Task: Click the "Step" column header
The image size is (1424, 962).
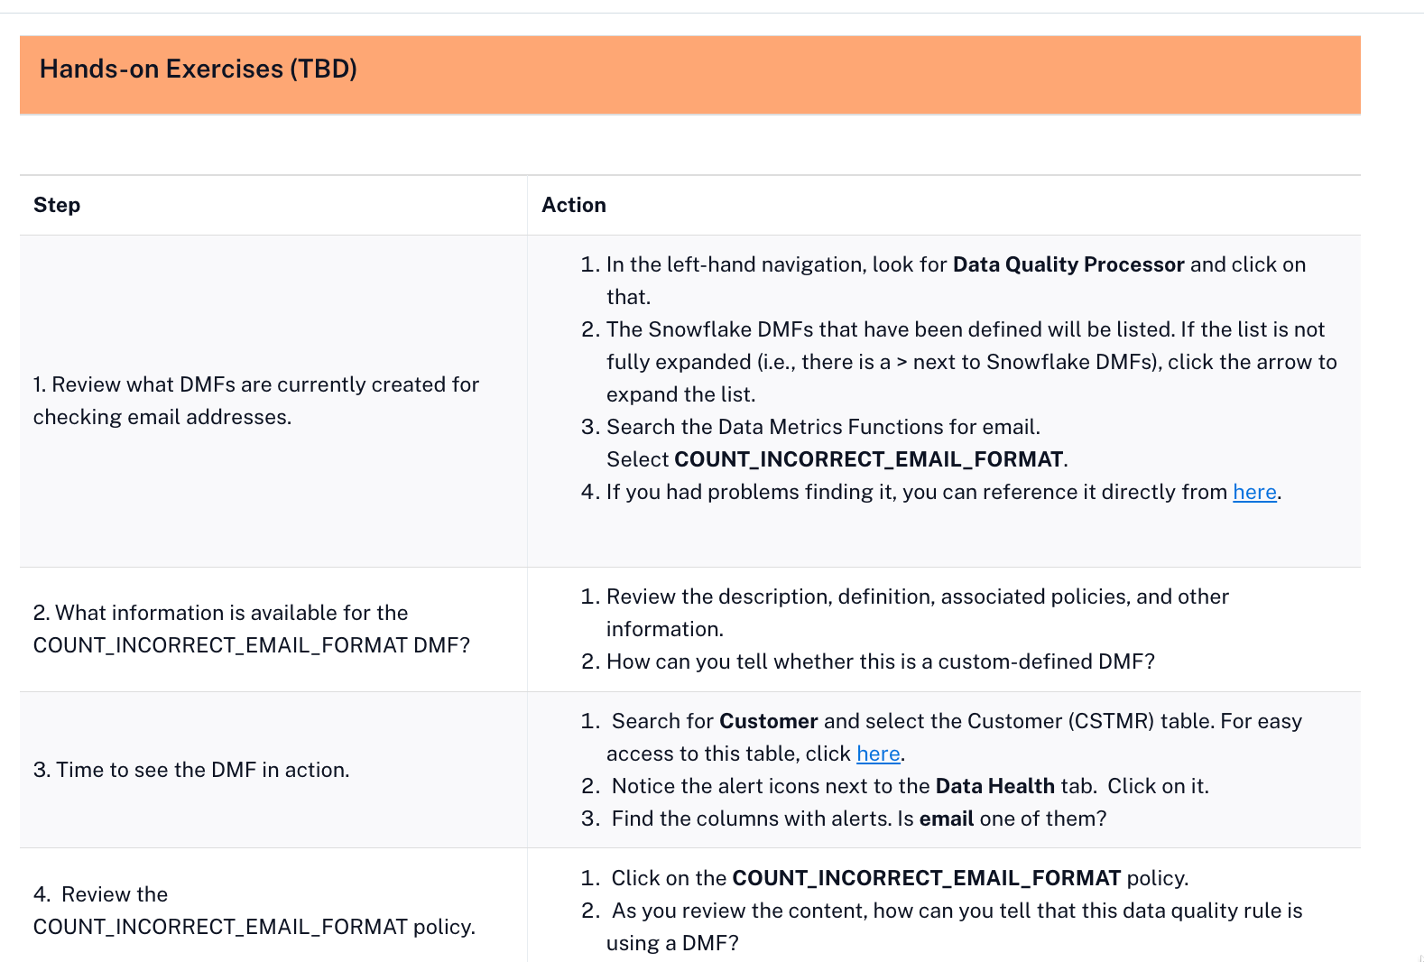Action: coord(57,205)
